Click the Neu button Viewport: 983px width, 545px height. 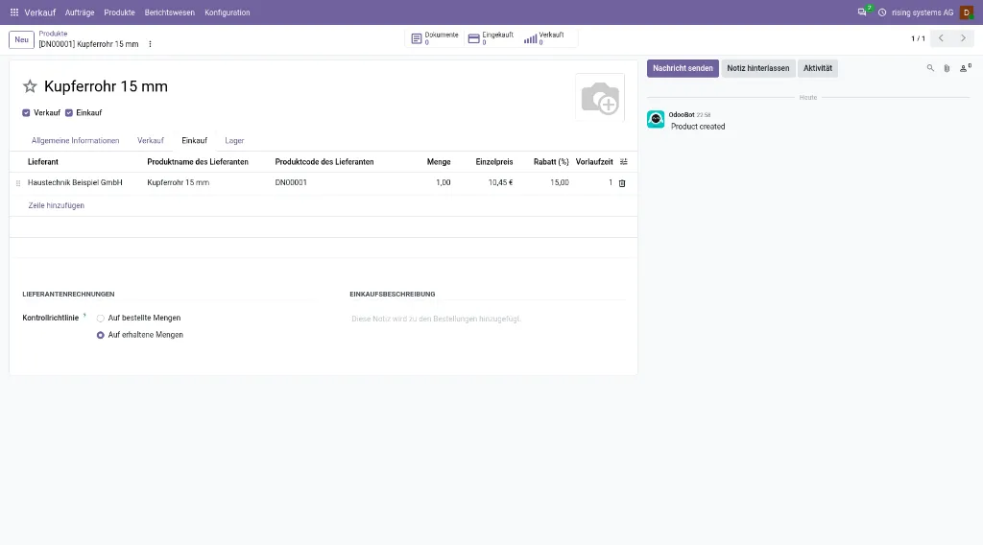(x=21, y=39)
